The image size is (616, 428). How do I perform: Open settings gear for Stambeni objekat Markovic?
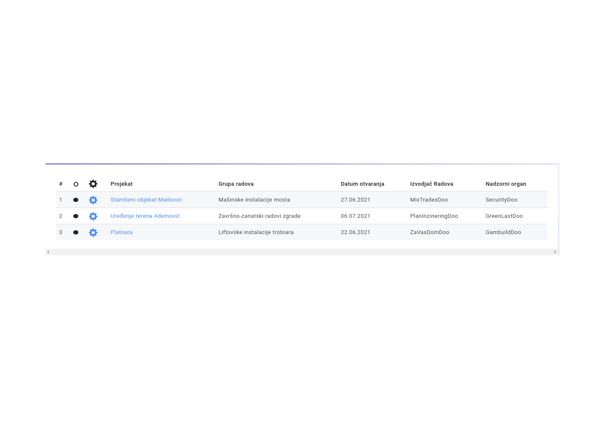93,200
